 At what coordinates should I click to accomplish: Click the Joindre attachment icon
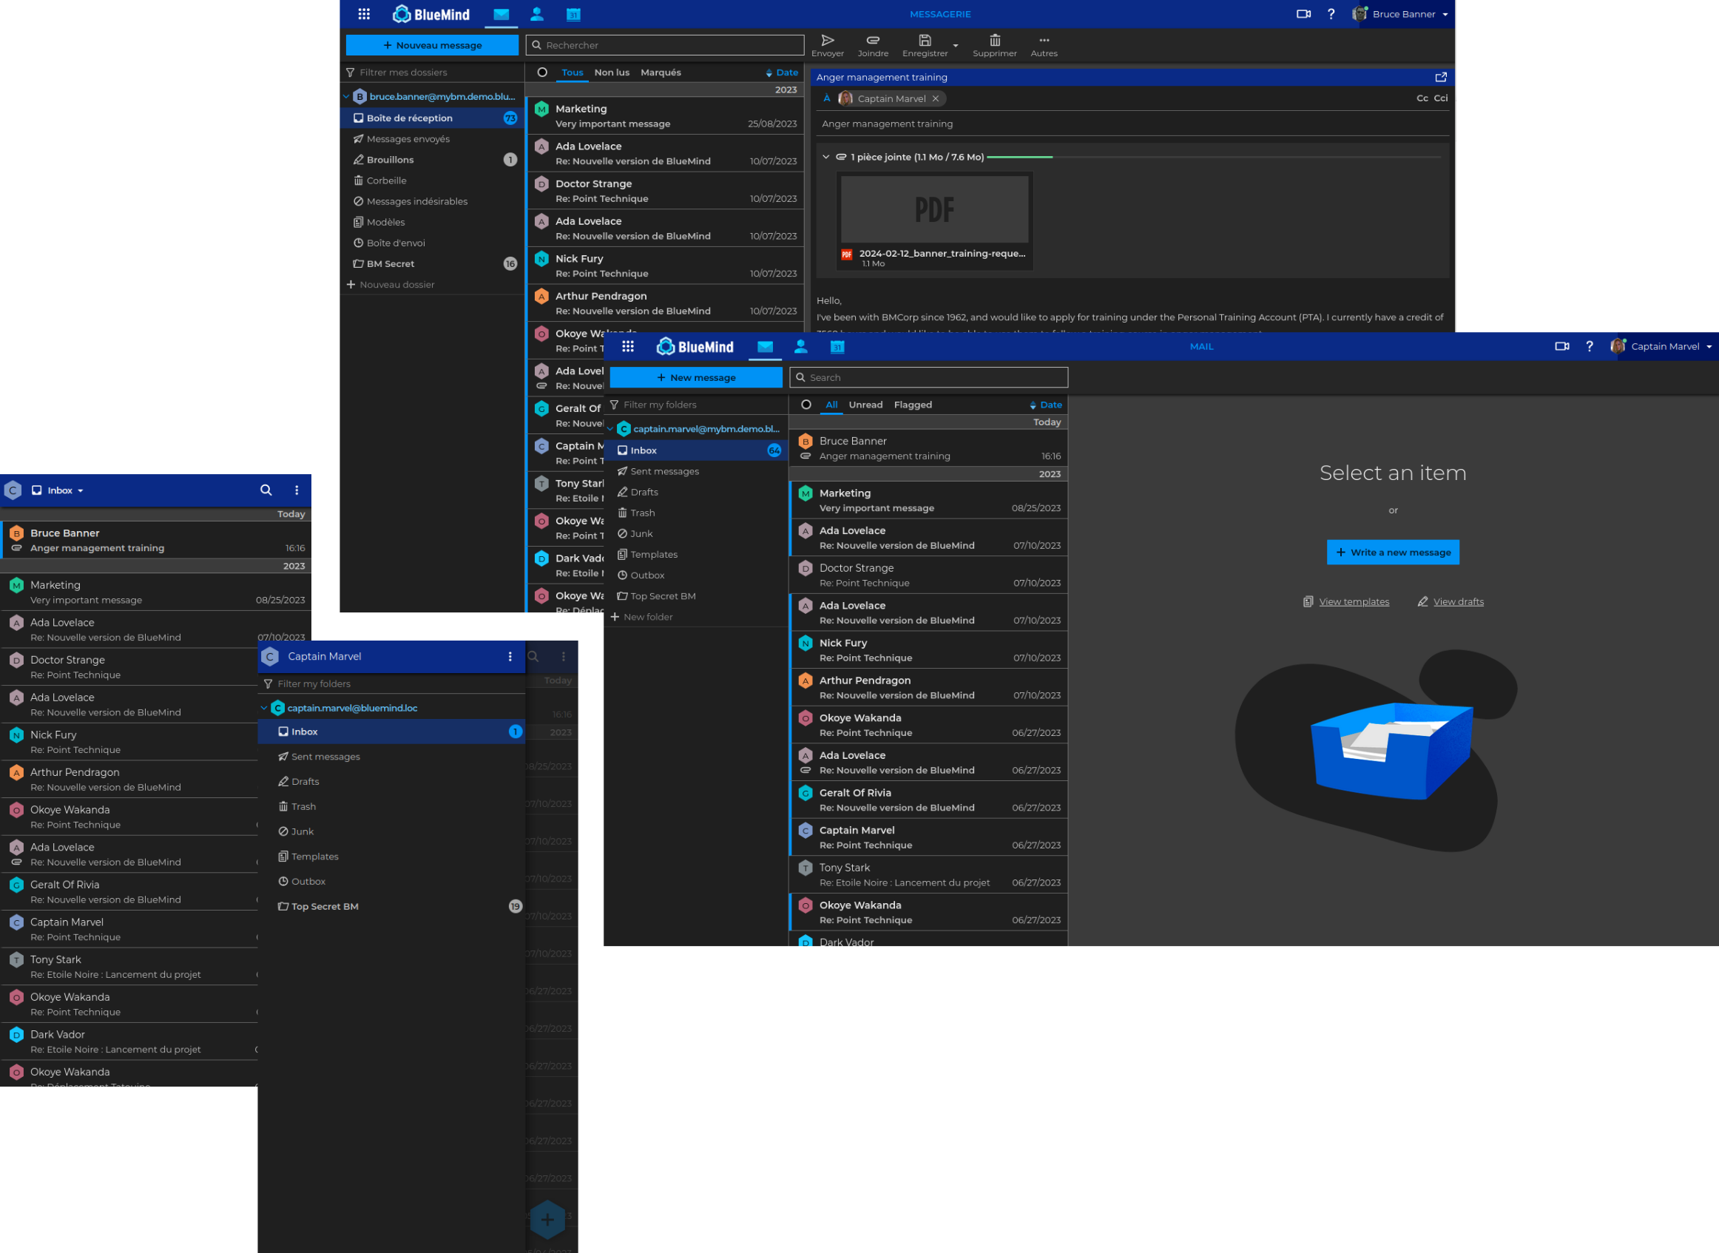pos(873,40)
